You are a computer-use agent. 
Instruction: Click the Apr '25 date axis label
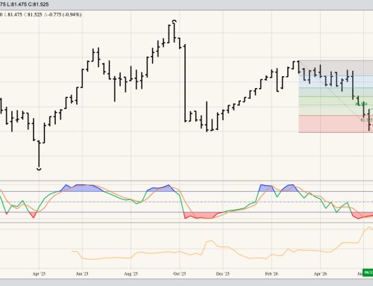coord(39,274)
